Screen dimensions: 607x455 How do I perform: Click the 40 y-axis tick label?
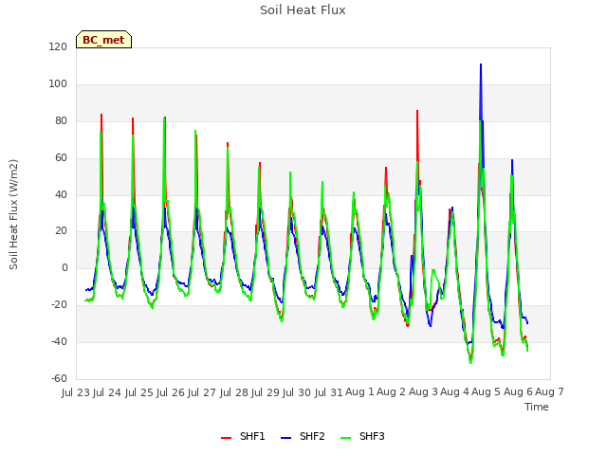coord(61,194)
